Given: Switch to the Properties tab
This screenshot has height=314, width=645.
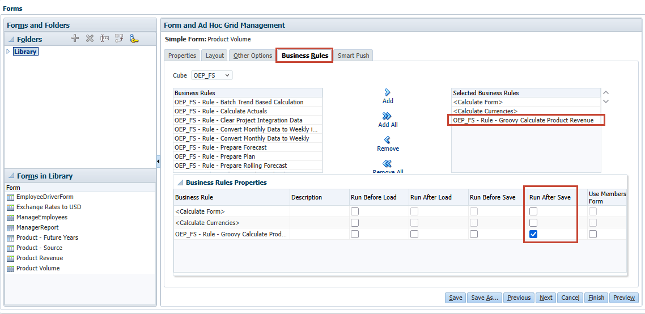Looking at the screenshot, I should pos(183,56).
